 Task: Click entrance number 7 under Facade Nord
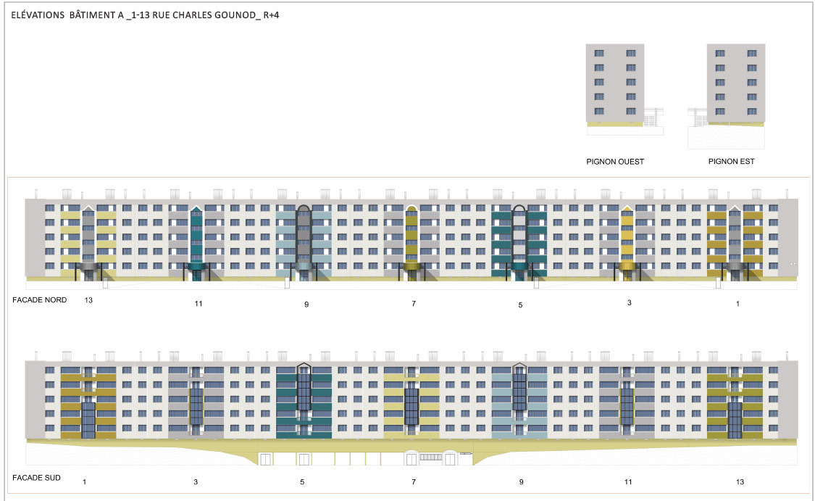414,303
